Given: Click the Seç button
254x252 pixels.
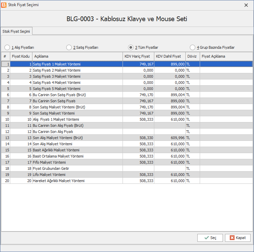Looking at the screenshot, I should (x=210, y=238).
